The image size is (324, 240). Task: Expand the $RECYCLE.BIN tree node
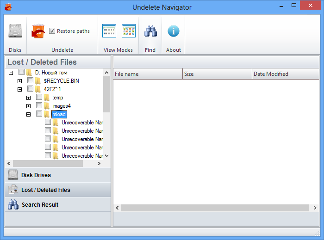[19, 81]
